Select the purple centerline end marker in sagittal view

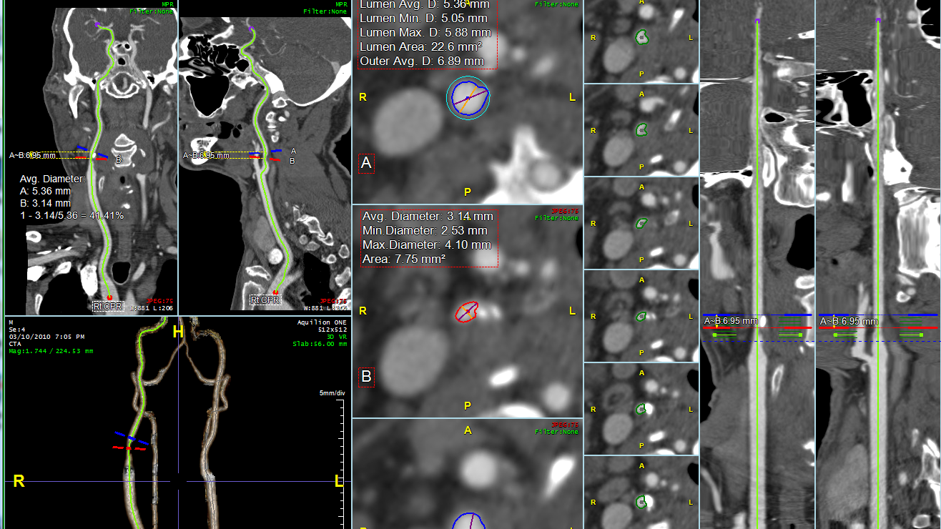pos(251,29)
